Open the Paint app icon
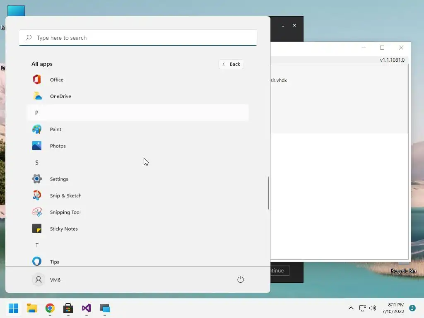The width and height of the screenshot is (424, 318). (37, 129)
